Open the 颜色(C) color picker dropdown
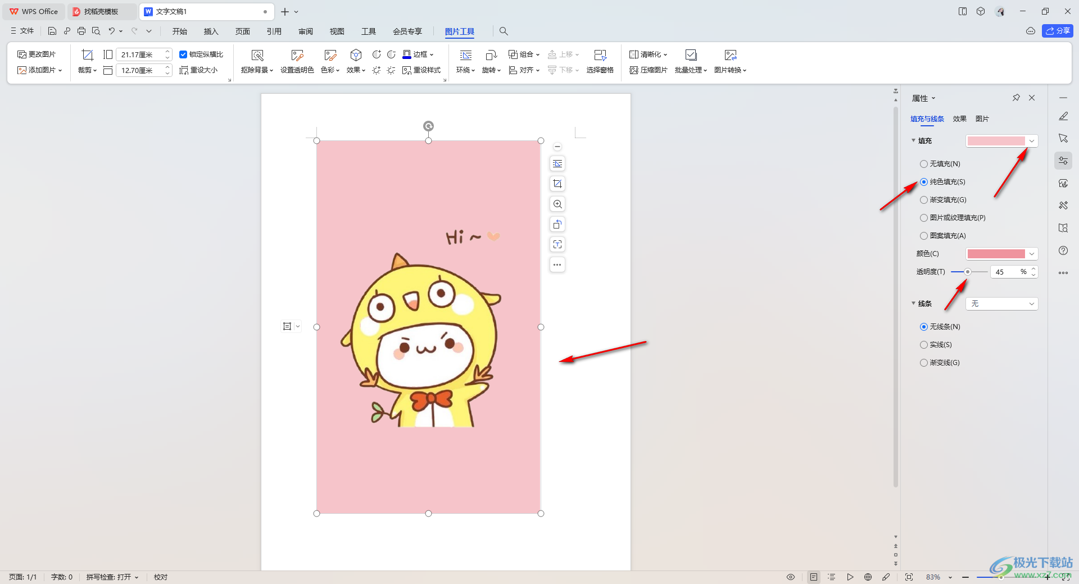 tap(1002, 254)
